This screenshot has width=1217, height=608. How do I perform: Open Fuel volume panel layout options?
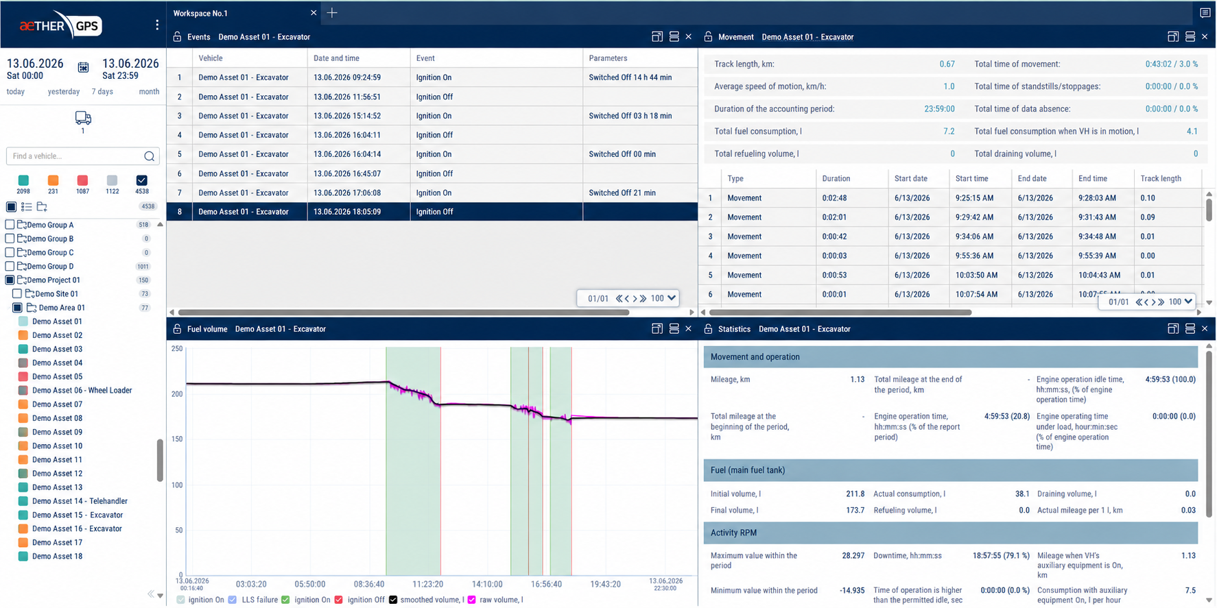[x=674, y=329]
